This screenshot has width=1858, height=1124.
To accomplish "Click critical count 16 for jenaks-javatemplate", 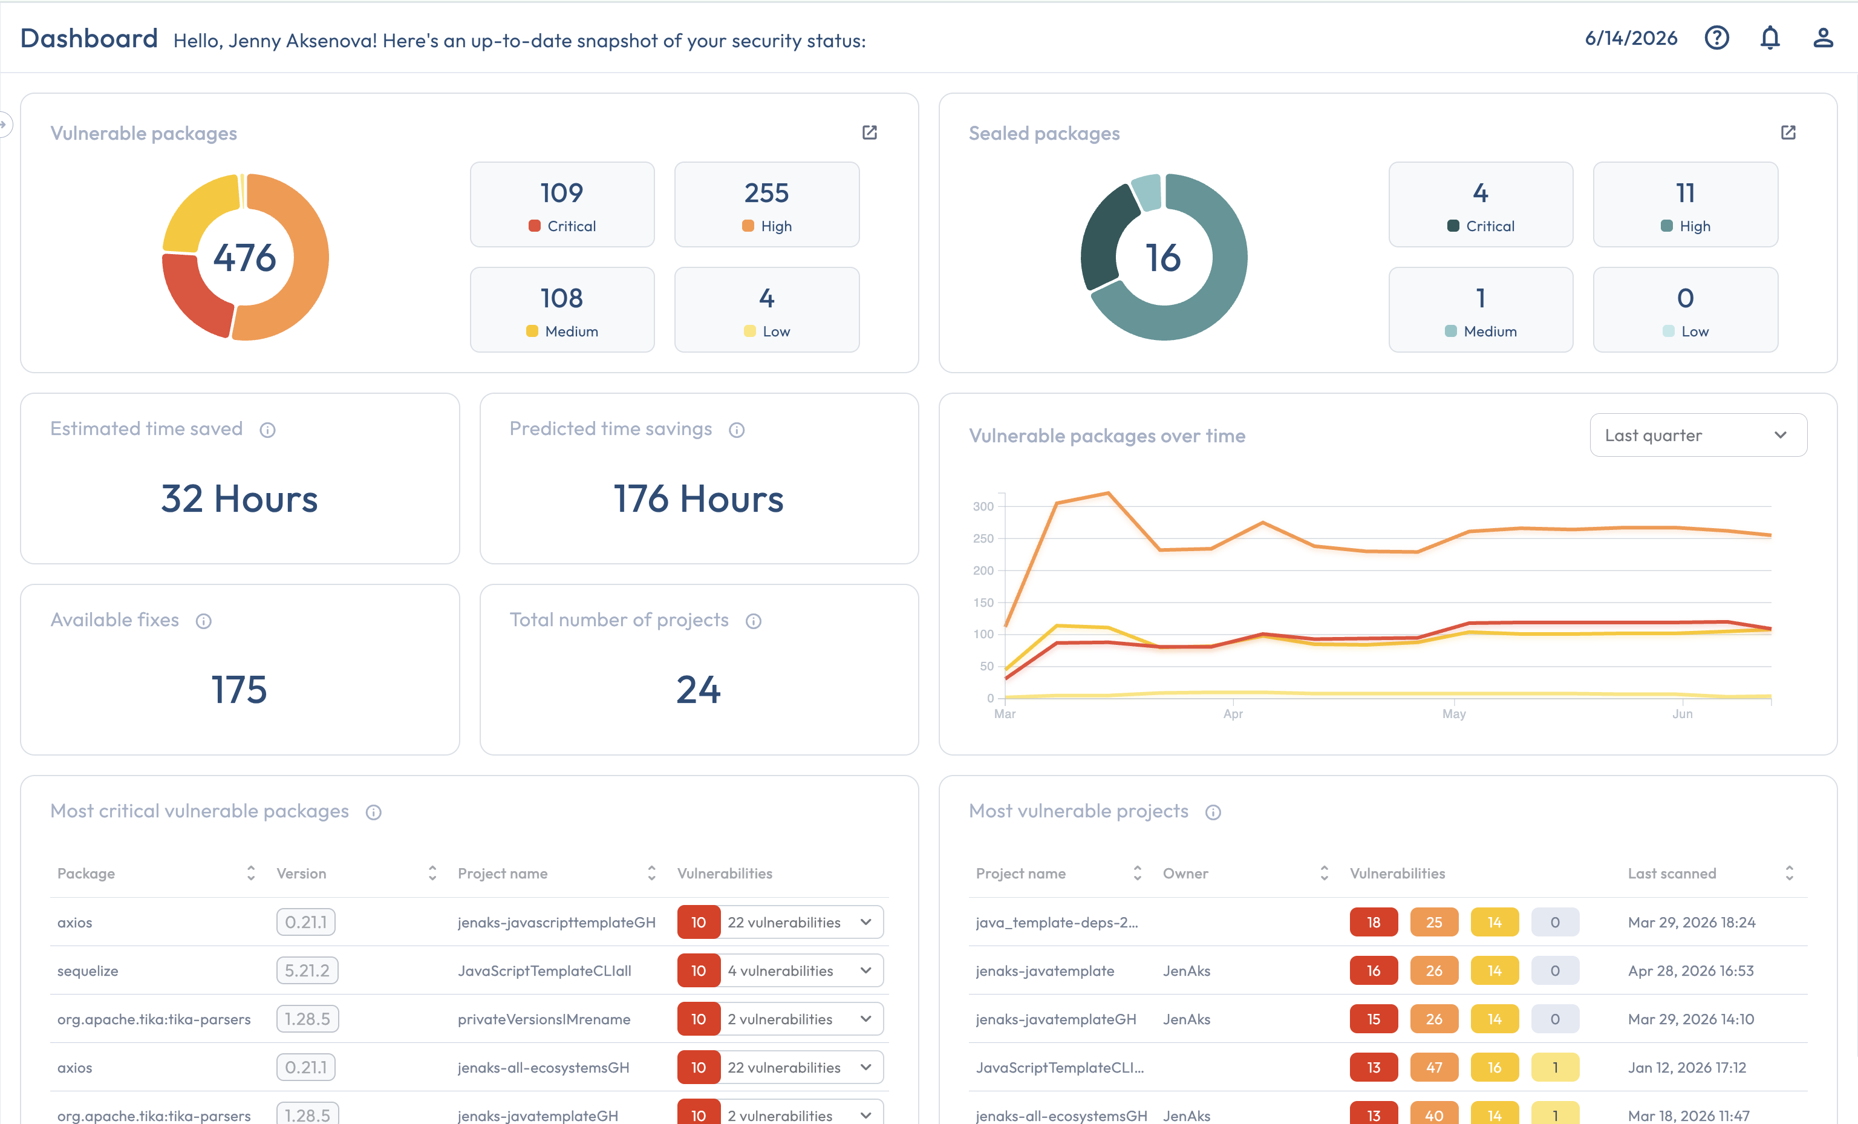I will click(1373, 970).
